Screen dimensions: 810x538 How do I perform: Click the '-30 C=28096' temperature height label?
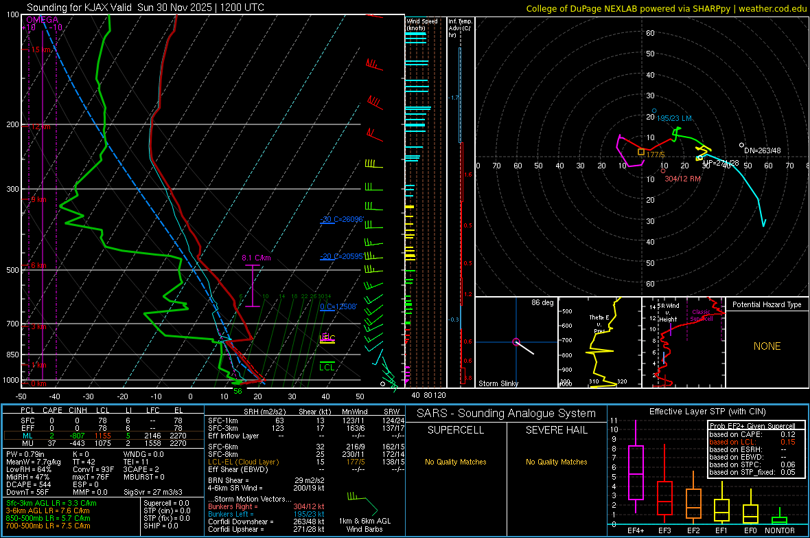[x=341, y=219]
